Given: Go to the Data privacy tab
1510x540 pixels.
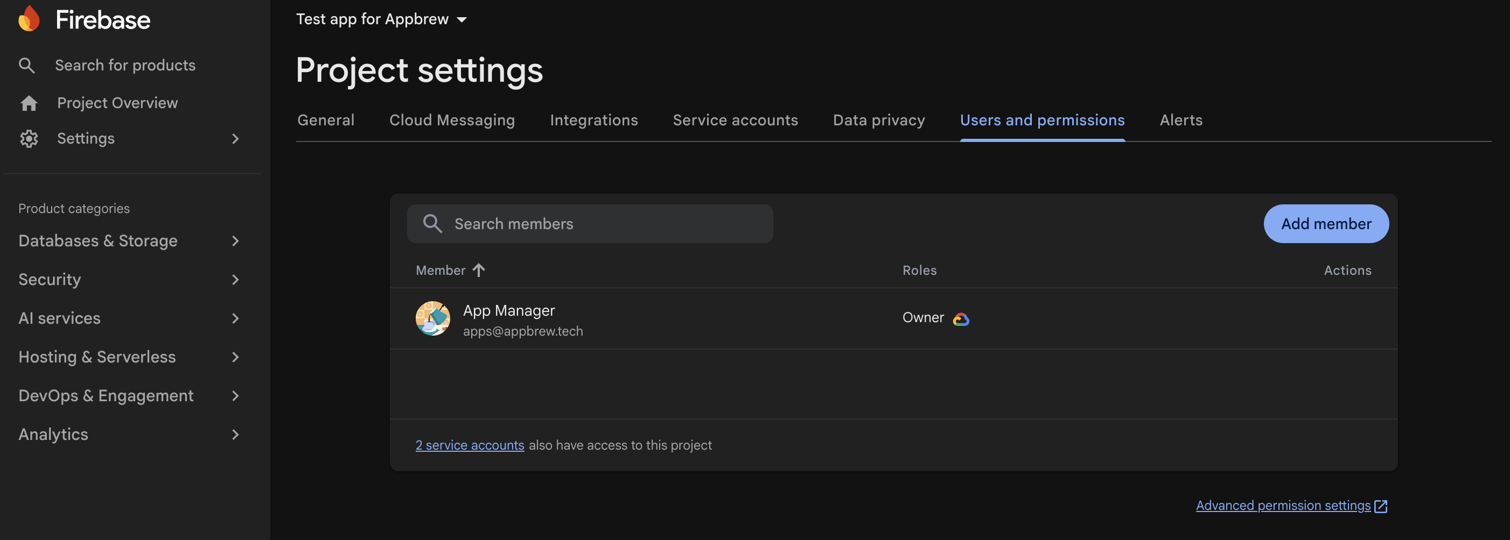Looking at the screenshot, I should pos(879,120).
